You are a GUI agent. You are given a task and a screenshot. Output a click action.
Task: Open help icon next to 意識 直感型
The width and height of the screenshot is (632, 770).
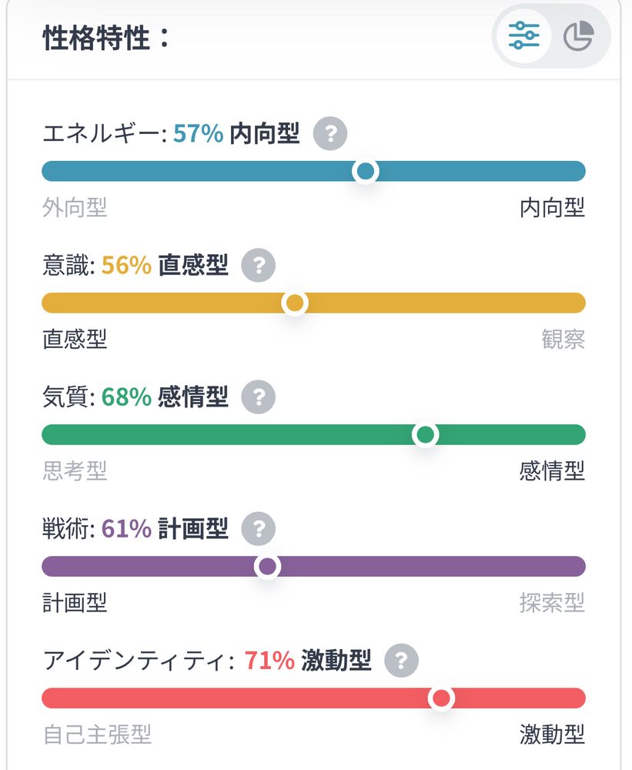click(259, 266)
